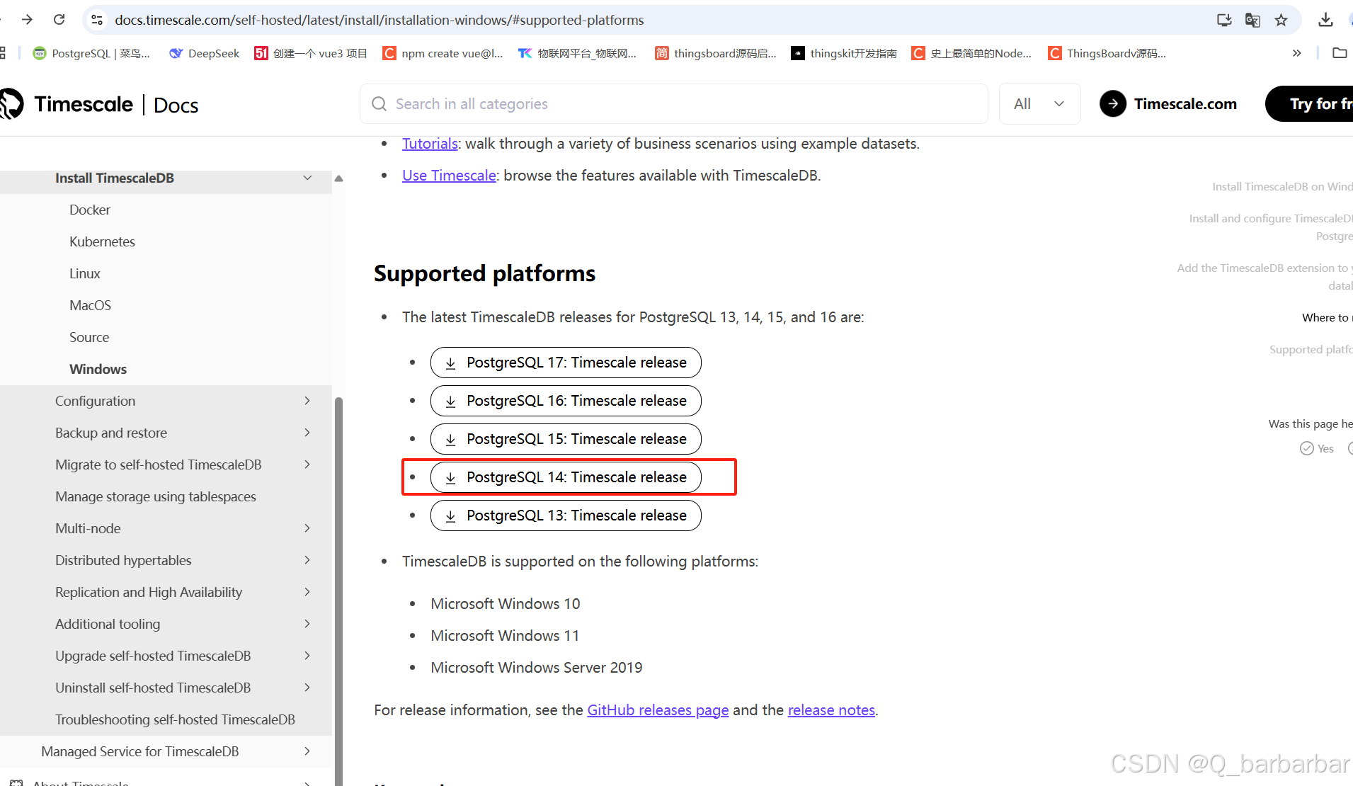Click the sidebar scrollbar thumb

pos(339,591)
